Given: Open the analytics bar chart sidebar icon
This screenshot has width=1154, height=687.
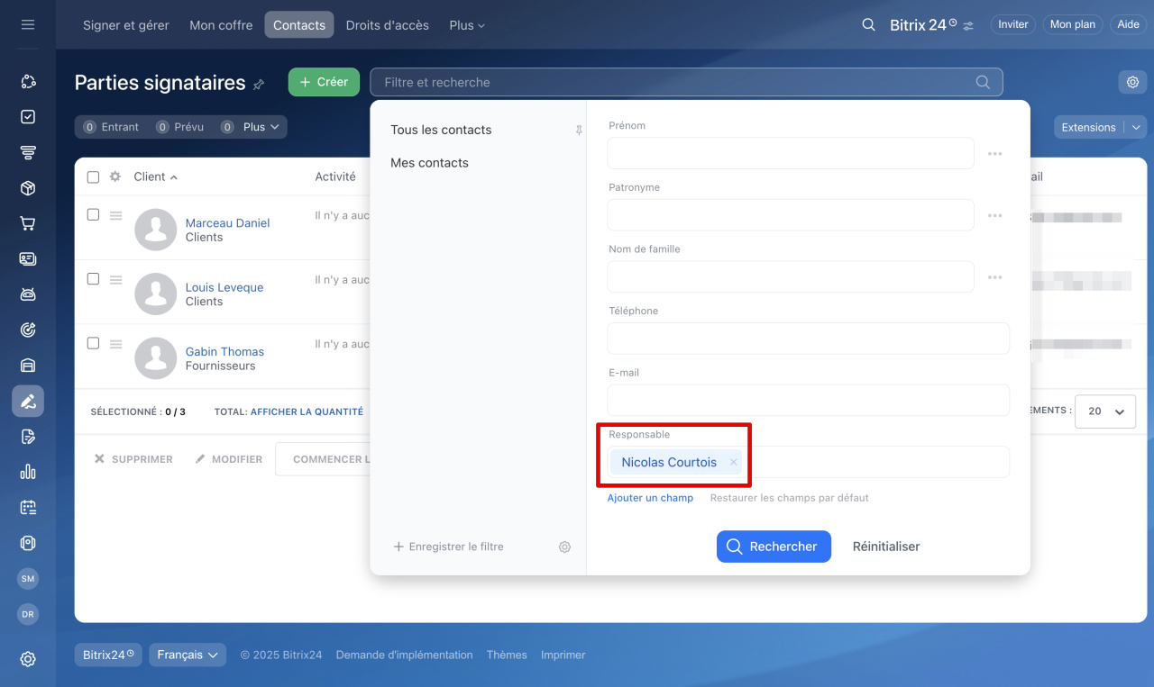Looking at the screenshot, I should pos(28,472).
